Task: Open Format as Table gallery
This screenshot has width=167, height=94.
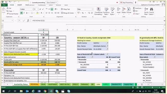Action: [106, 11]
